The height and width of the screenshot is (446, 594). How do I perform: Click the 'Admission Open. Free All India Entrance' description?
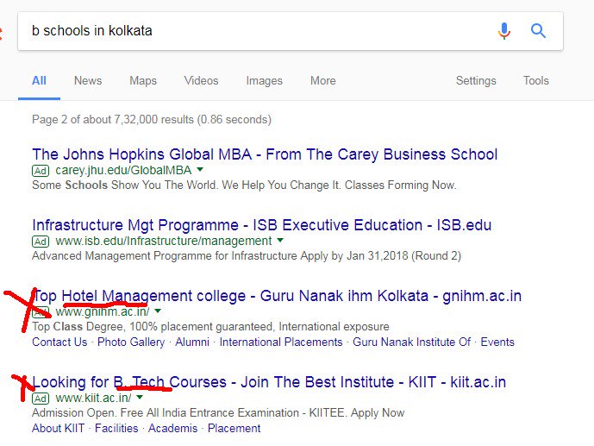point(218,412)
